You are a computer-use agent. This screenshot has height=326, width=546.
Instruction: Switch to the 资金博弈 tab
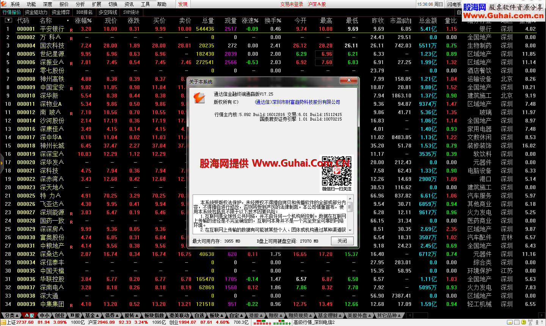click(61, 12)
